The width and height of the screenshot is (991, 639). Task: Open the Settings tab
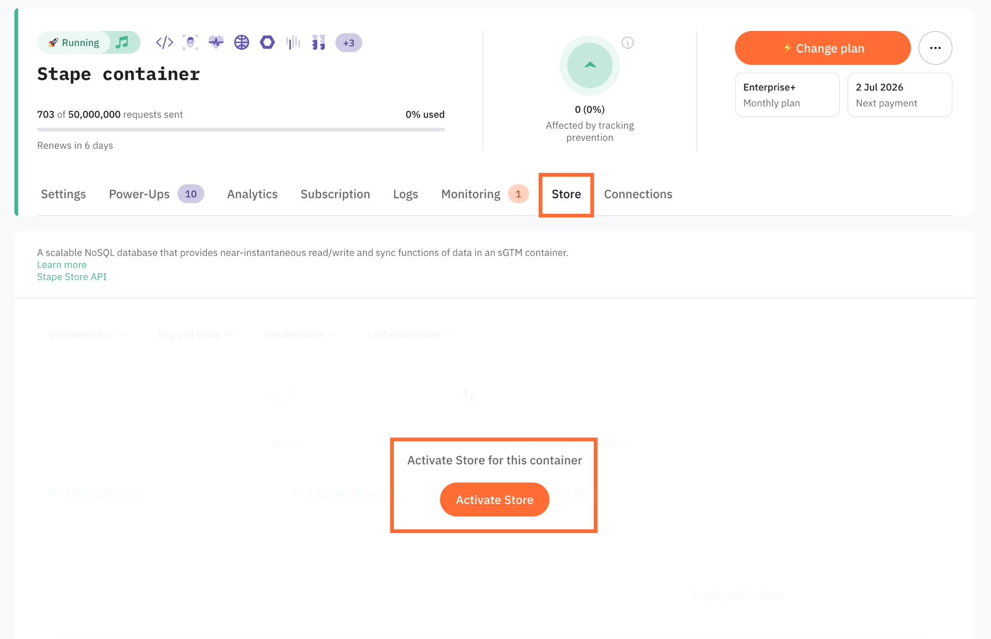63,194
